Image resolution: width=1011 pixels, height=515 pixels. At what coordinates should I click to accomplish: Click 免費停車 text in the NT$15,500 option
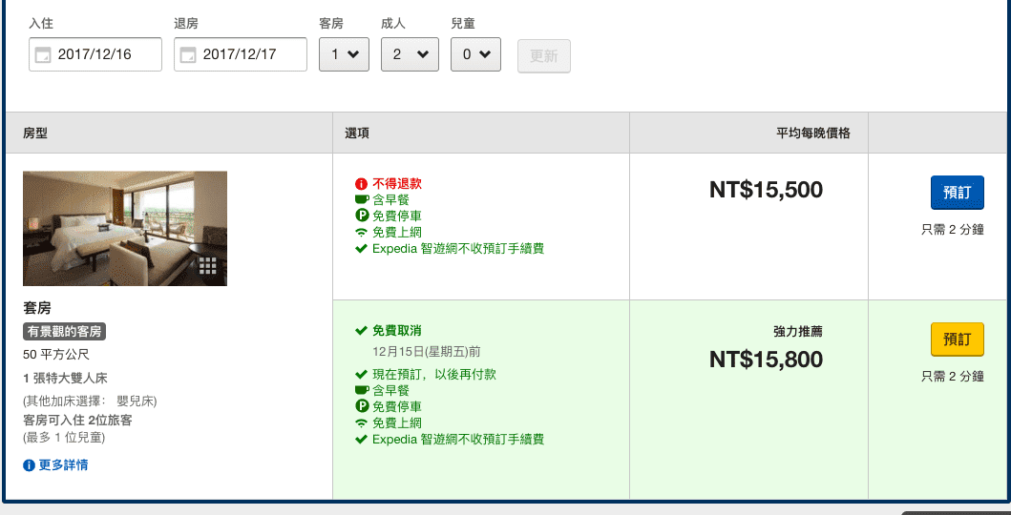click(397, 216)
